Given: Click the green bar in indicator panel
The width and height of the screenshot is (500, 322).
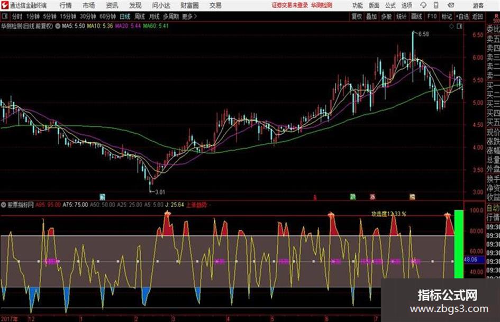Looking at the screenshot, I should click(x=459, y=244).
